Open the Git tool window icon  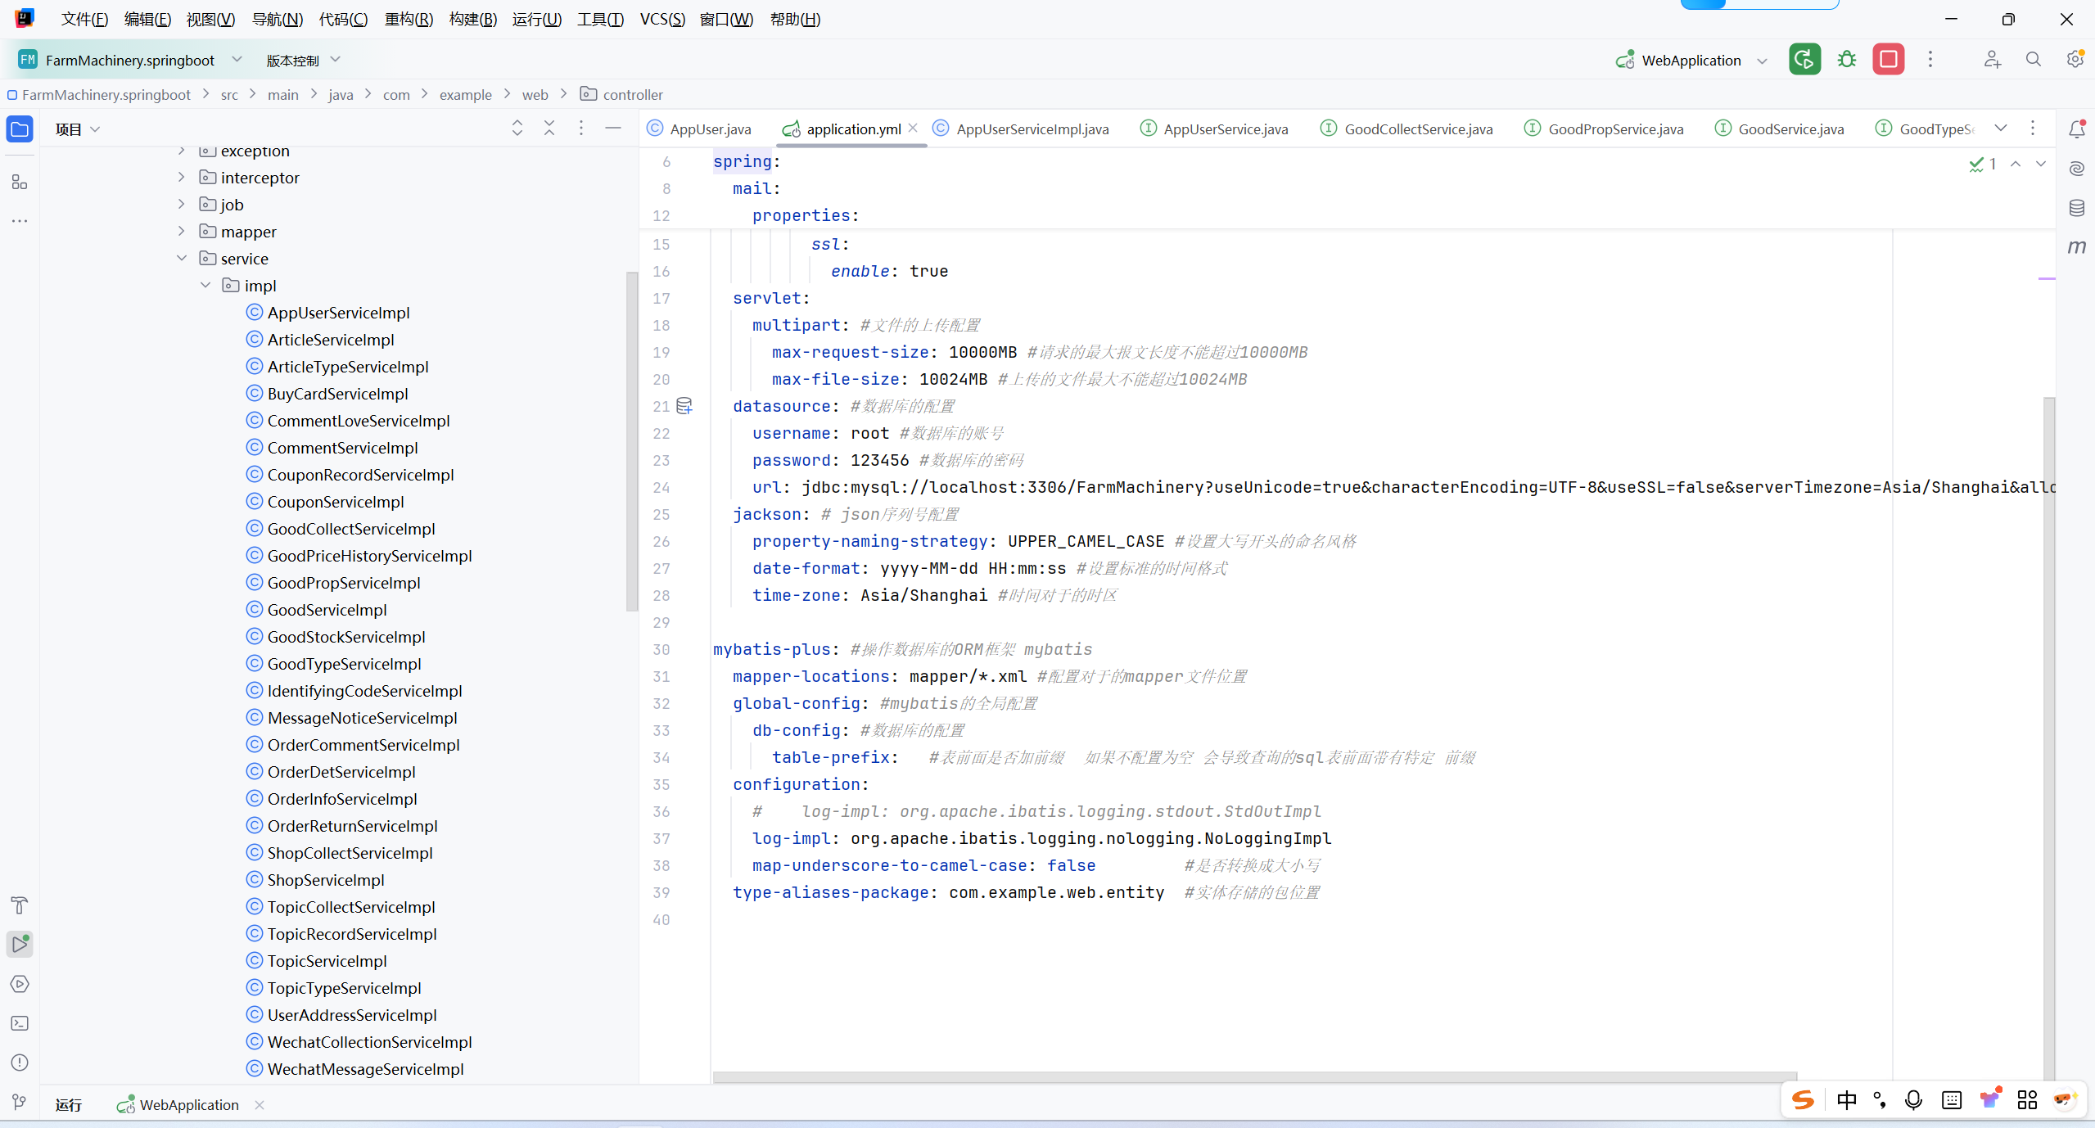pos(20,1102)
